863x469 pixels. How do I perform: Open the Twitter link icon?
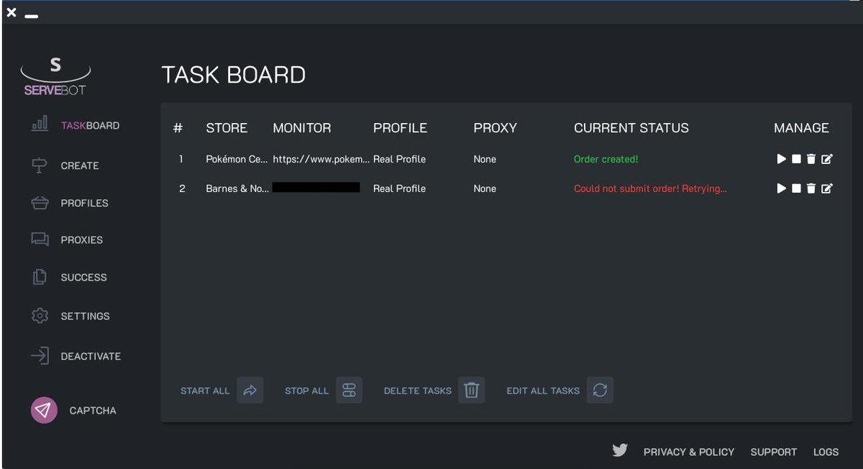(x=620, y=451)
